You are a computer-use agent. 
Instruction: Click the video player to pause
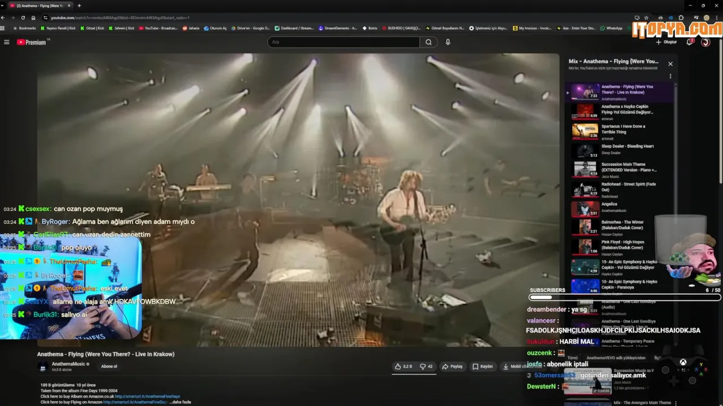[x=298, y=200]
